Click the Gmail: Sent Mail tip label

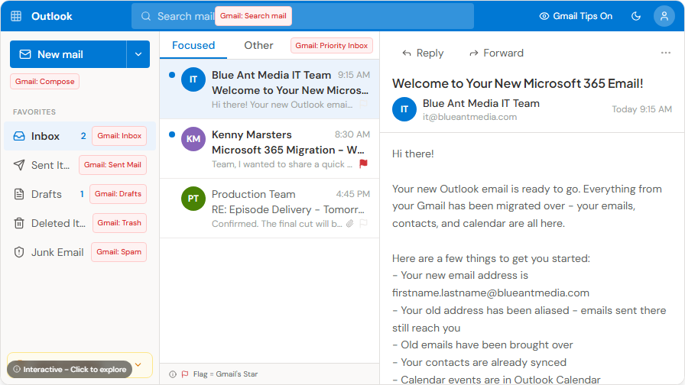tap(112, 165)
